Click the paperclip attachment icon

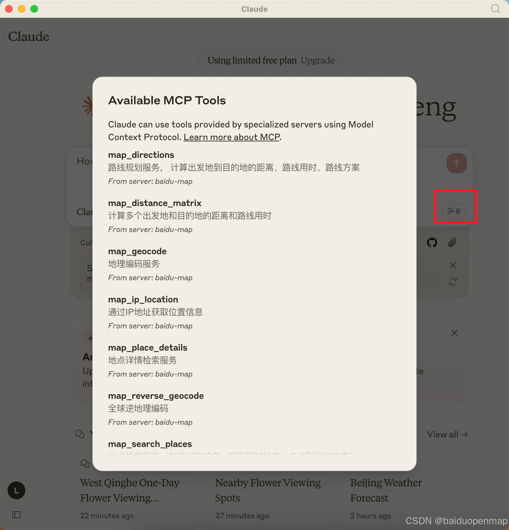pos(452,243)
